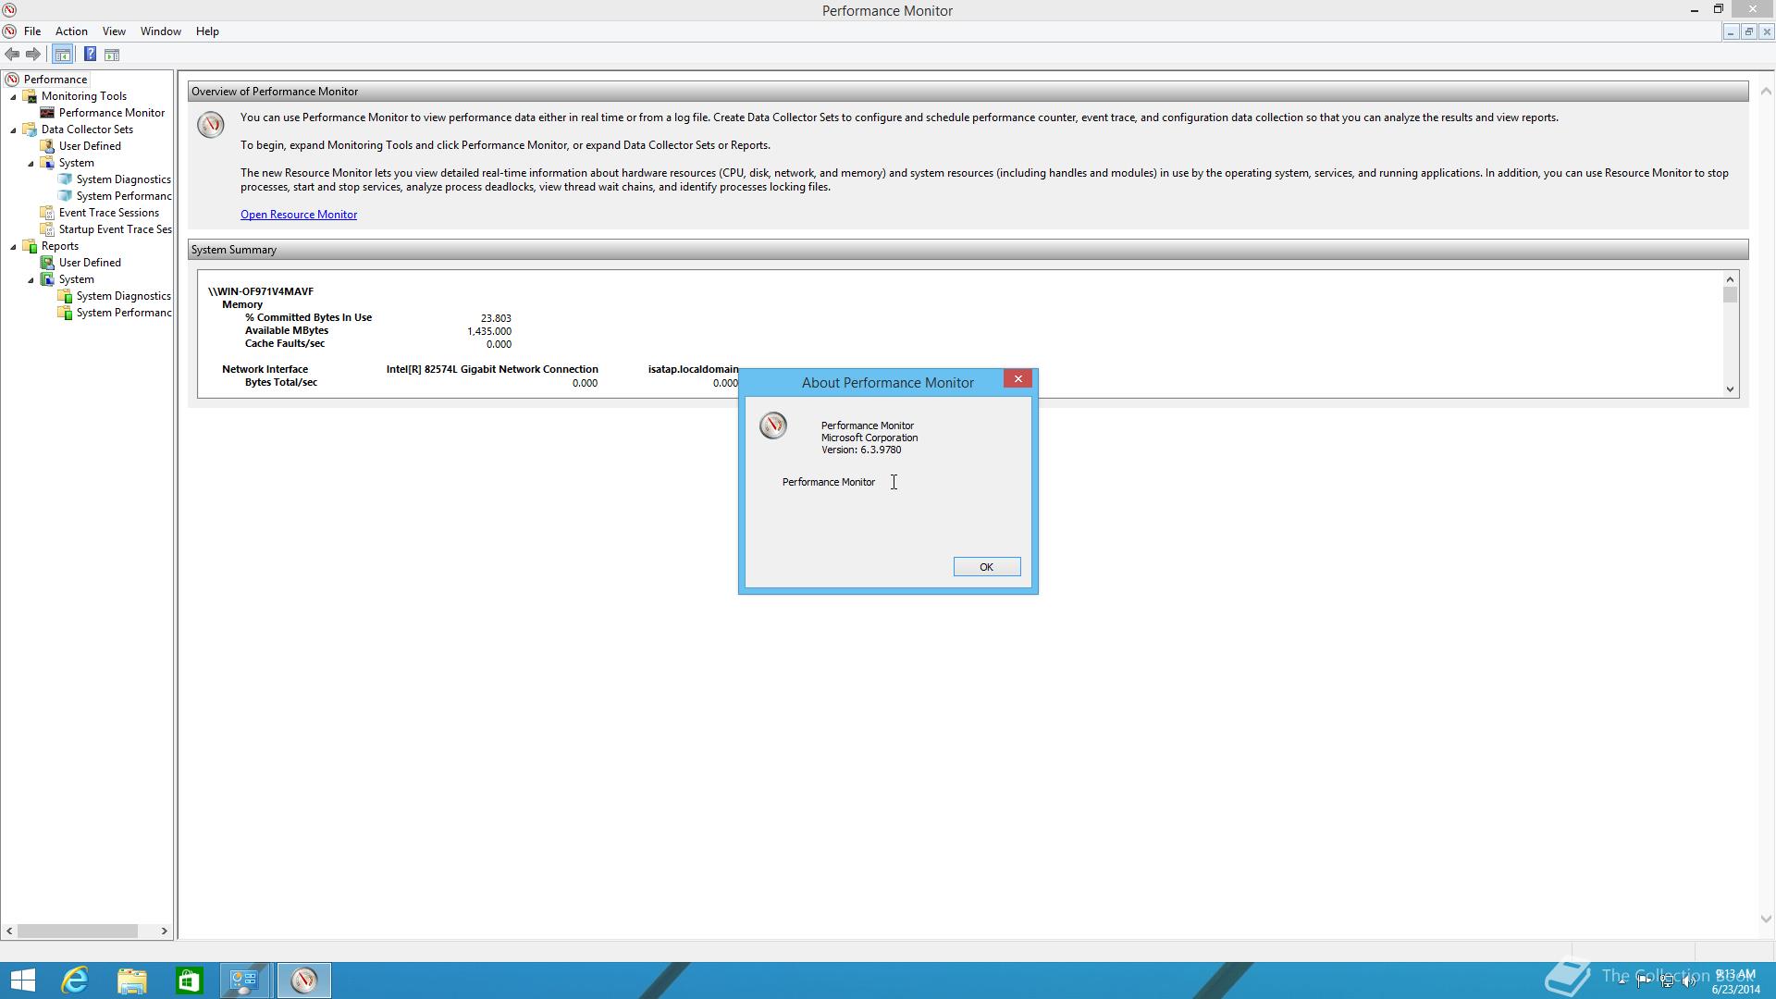
Task: Open File Explorer from the taskbar
Action: pos(131,980)
